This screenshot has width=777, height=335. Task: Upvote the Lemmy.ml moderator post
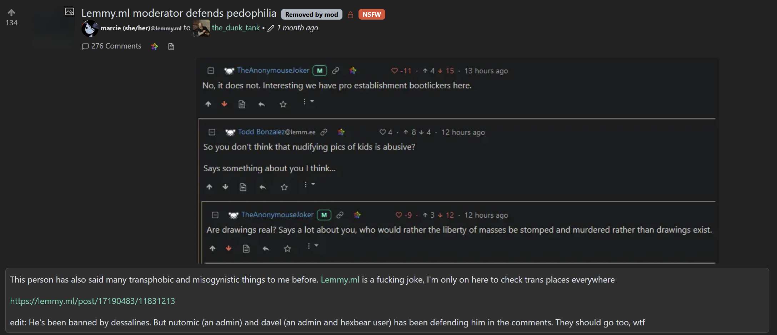pos(11,13)
